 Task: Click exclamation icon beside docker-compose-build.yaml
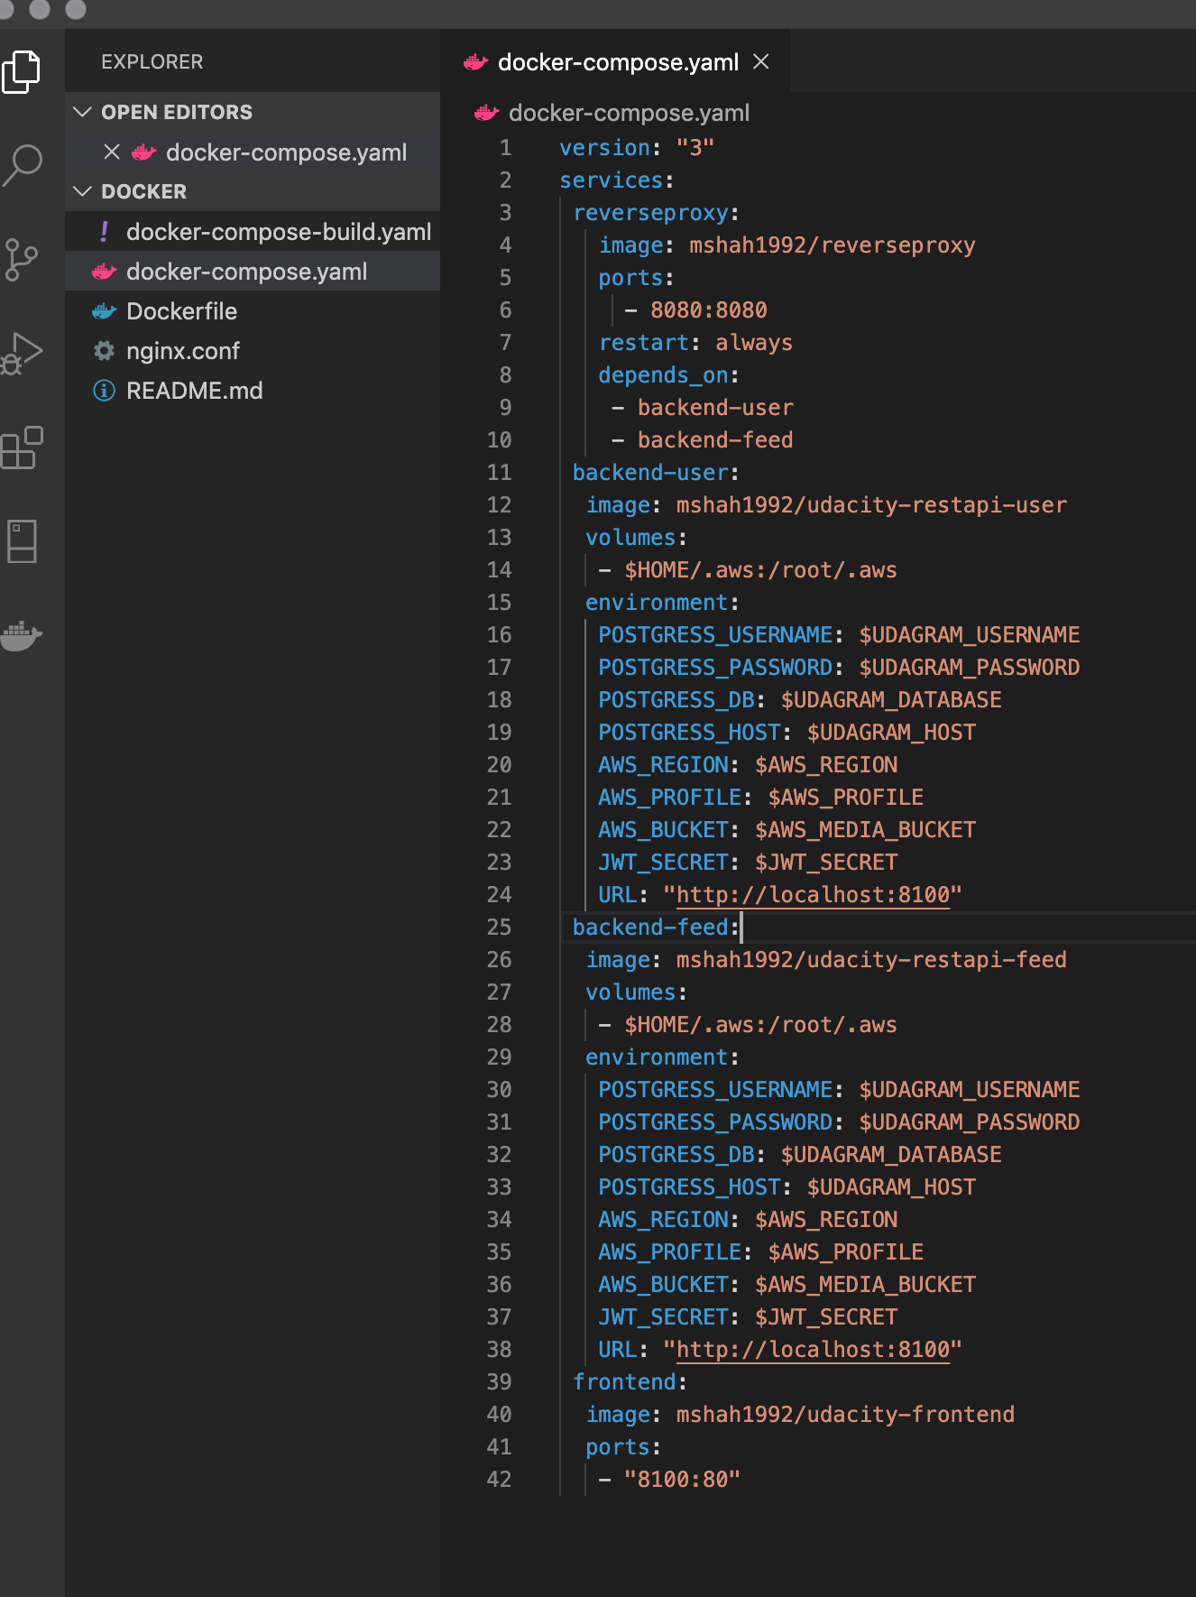click(x=105, y=232)
